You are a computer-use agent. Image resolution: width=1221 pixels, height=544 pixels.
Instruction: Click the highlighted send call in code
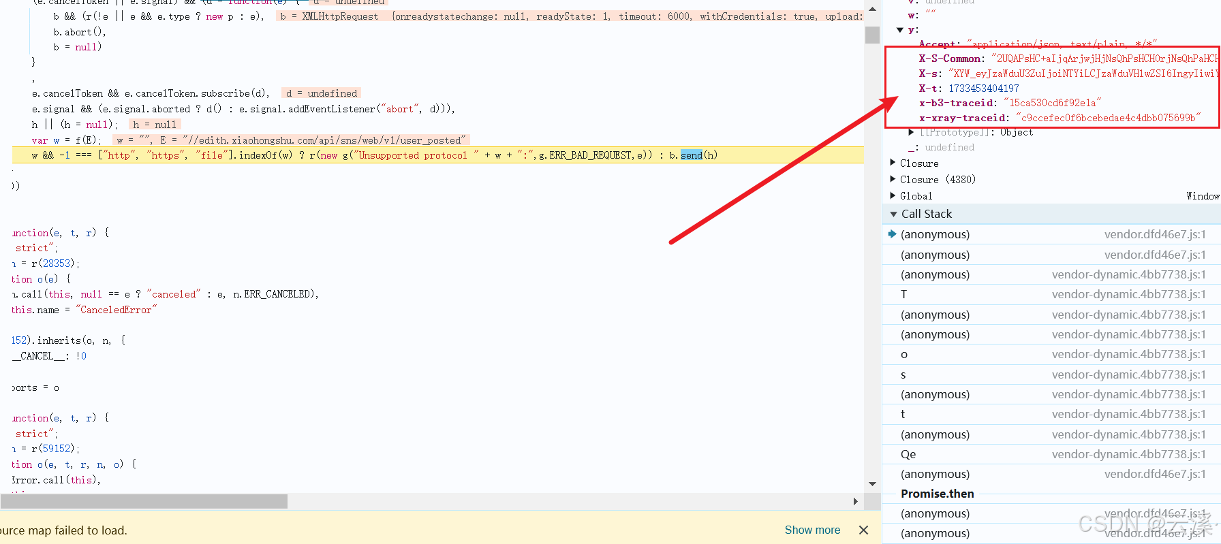[691, 155]
